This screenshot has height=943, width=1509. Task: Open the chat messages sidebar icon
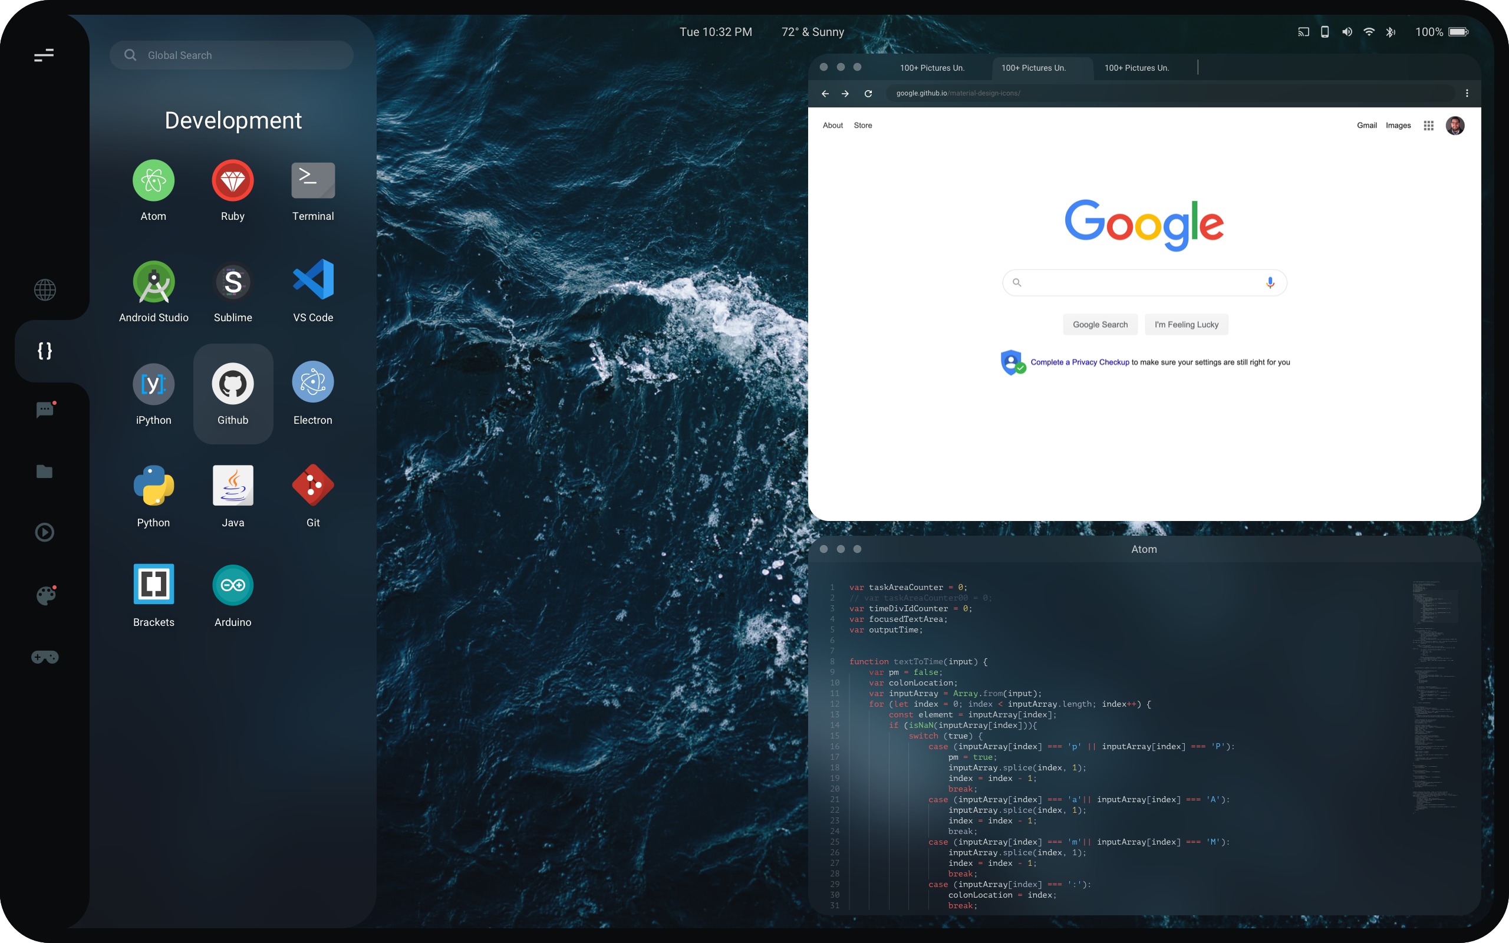coord(45,410)
